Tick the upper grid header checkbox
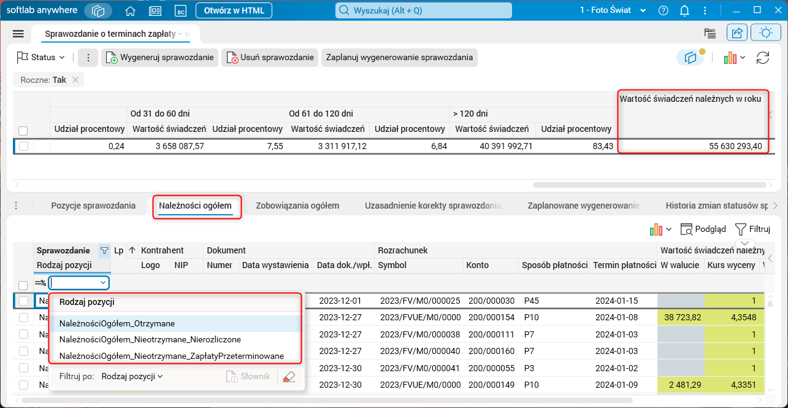 [x=23, y=131]
